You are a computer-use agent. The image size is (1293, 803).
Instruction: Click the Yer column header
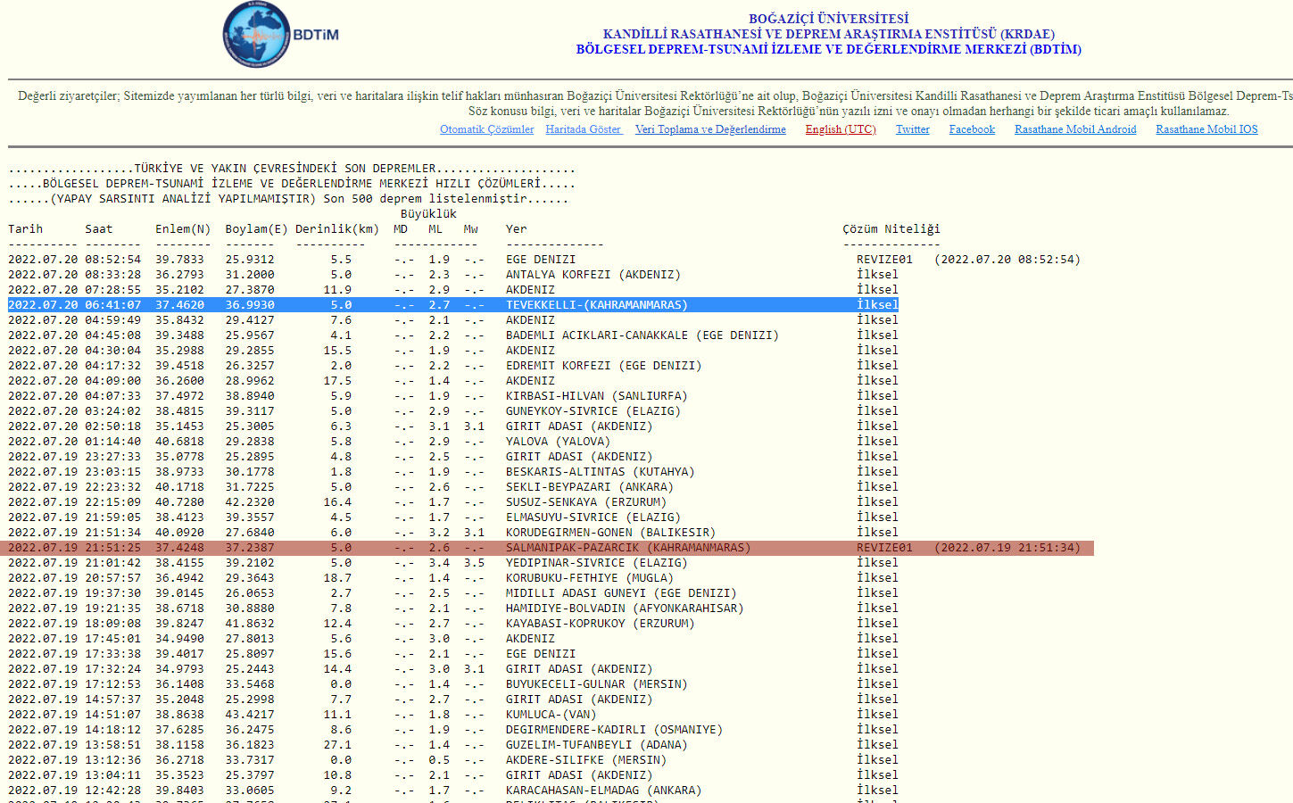(x=517, y=229)
